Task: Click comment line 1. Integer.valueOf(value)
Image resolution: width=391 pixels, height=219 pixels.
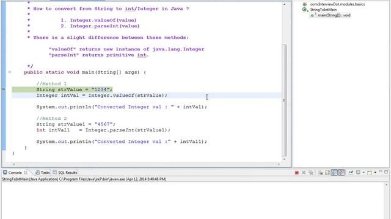Action: (x=98, y=20)
